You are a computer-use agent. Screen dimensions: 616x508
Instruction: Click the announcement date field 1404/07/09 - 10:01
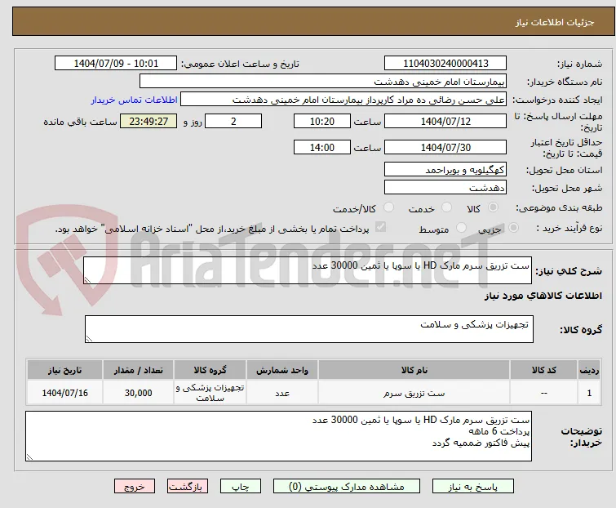(x=116, y=64)
